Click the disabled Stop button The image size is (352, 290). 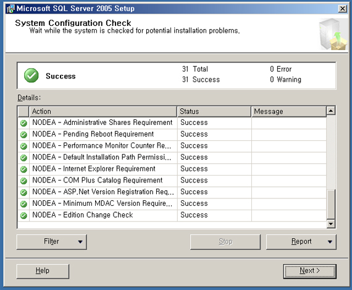[x=225, y=242]
